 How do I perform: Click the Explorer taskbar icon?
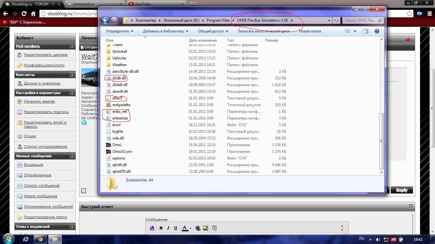point(54,239)
